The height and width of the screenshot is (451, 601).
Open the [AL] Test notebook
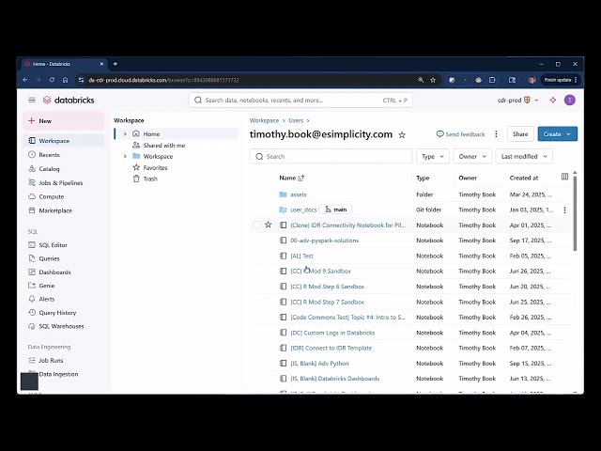tap(301, 256)
